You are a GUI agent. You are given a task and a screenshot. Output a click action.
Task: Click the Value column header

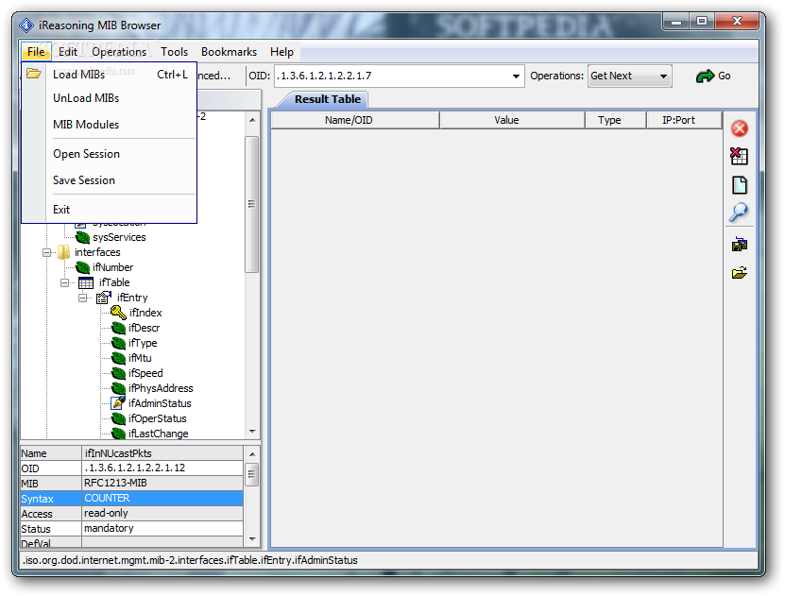pos(512,120)
